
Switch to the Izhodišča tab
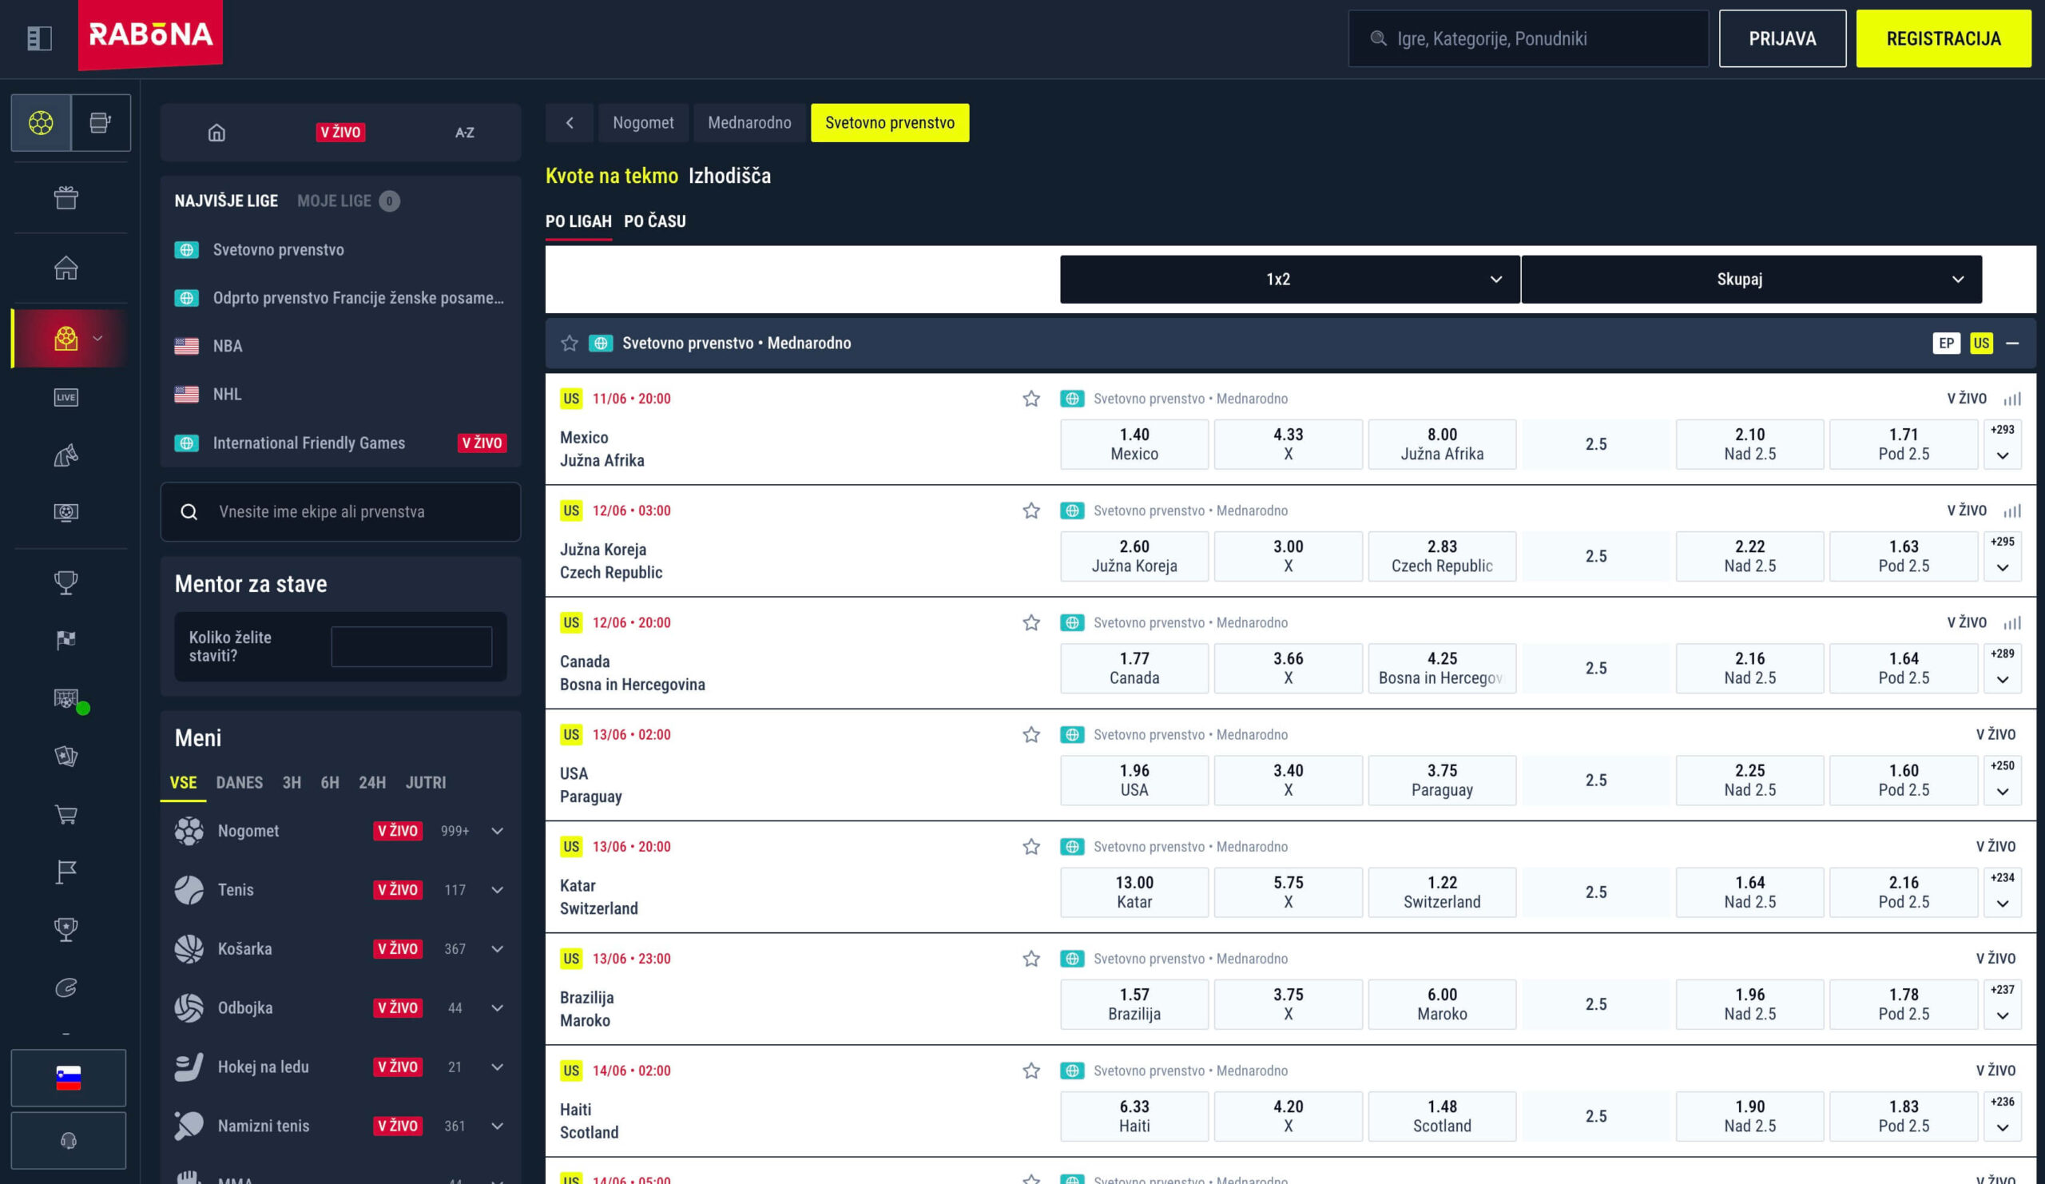click(x=729, y=176)
